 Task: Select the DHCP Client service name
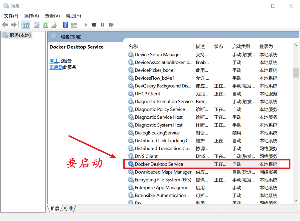[147, 94]
